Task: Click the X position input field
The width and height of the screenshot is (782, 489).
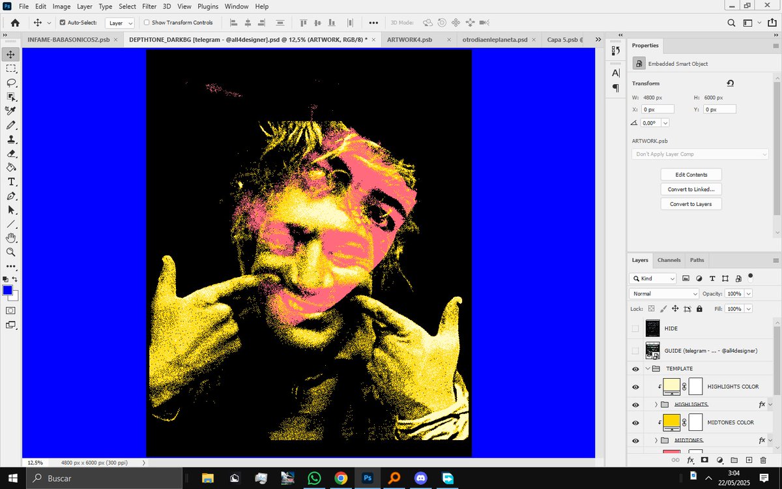Action: [659, 110]
